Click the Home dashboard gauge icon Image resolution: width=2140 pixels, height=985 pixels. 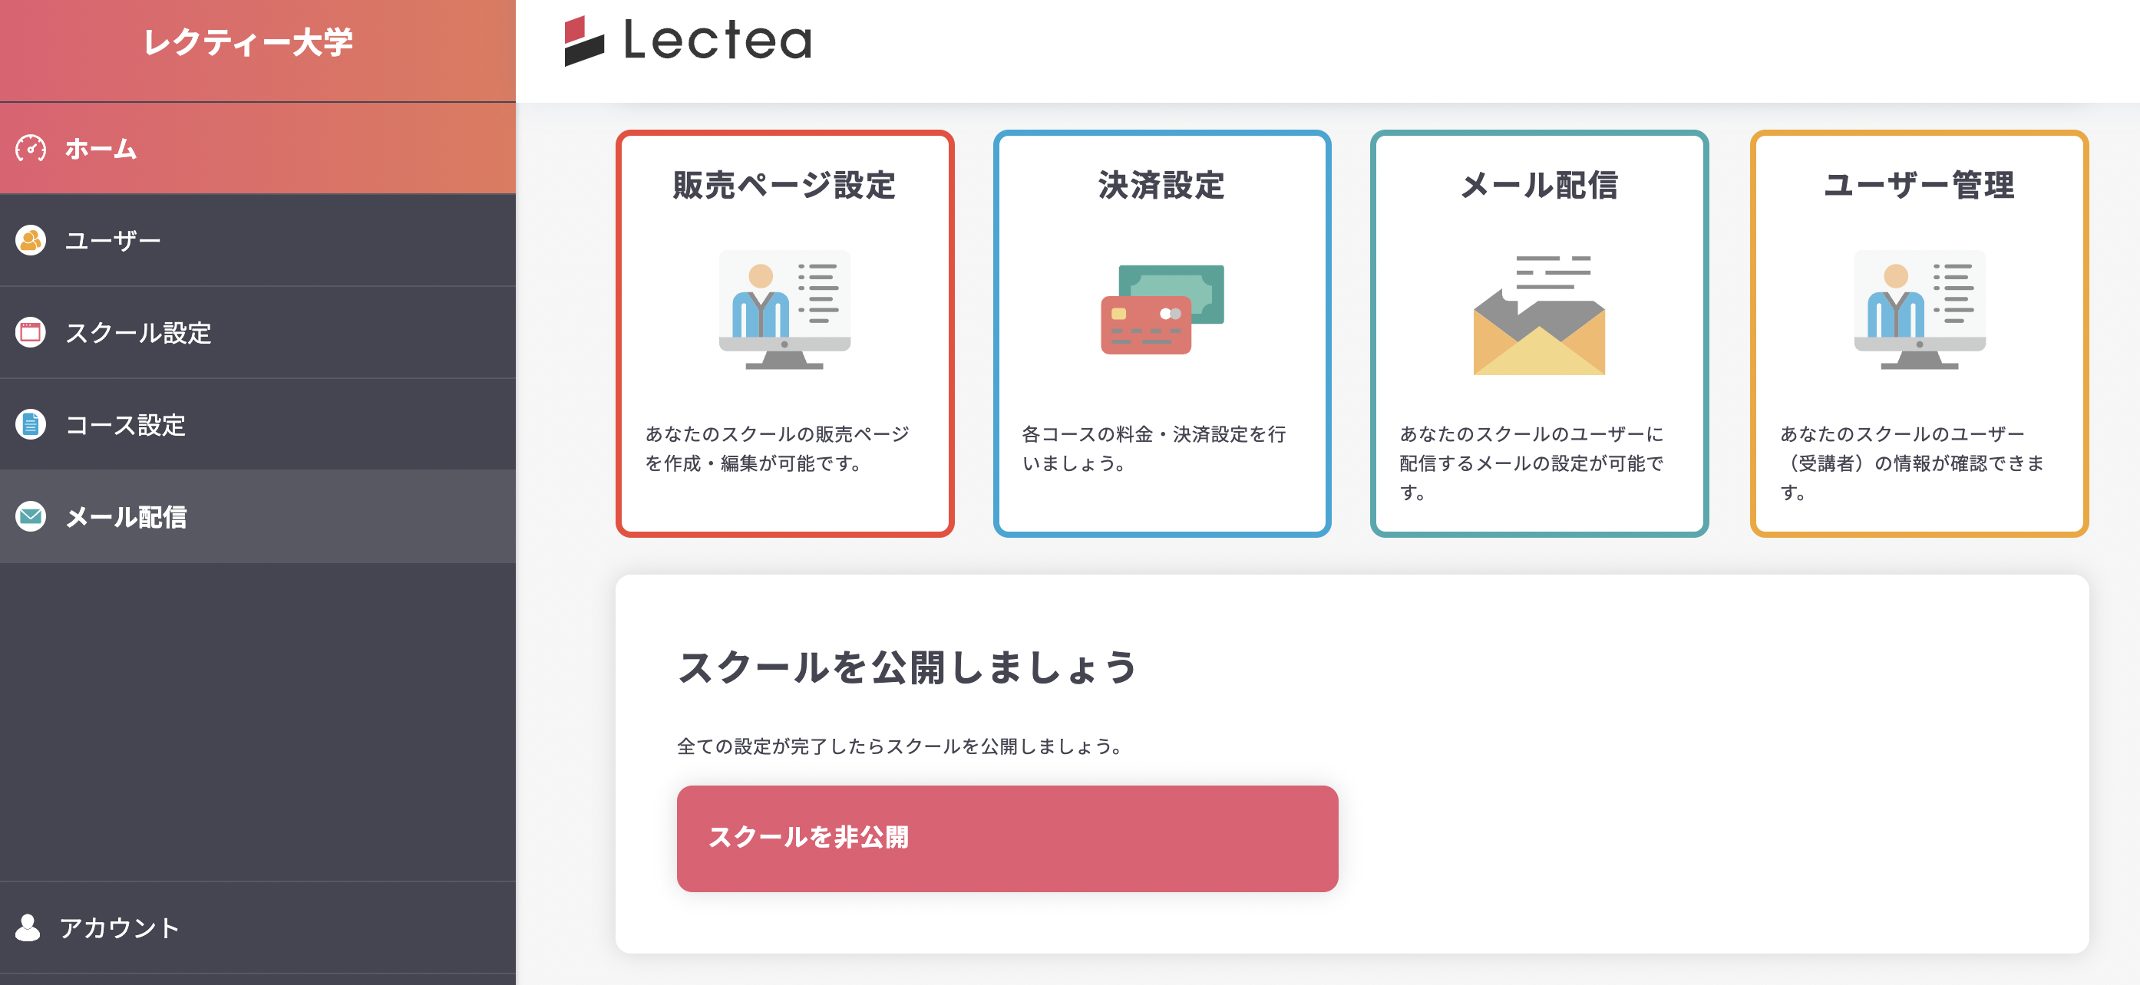(31, 150)
